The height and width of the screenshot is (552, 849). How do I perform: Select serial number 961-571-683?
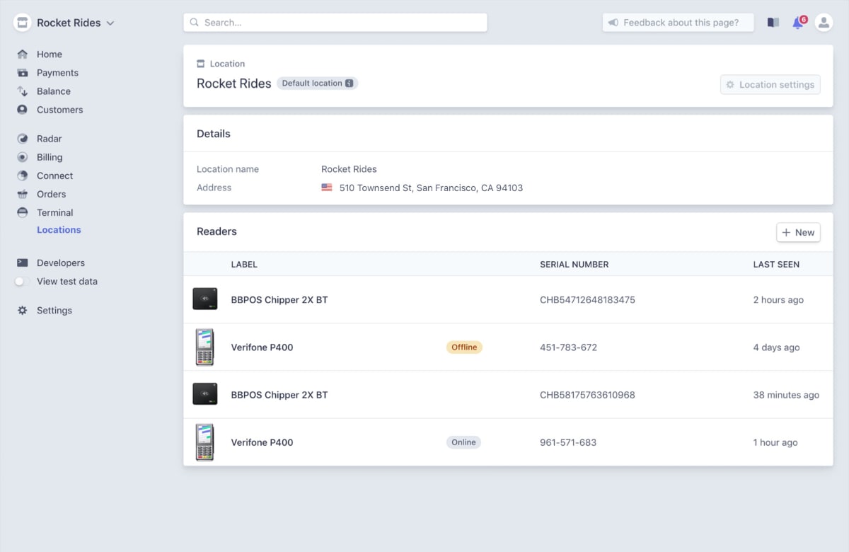pyautogui.click(x=568, y=442)
